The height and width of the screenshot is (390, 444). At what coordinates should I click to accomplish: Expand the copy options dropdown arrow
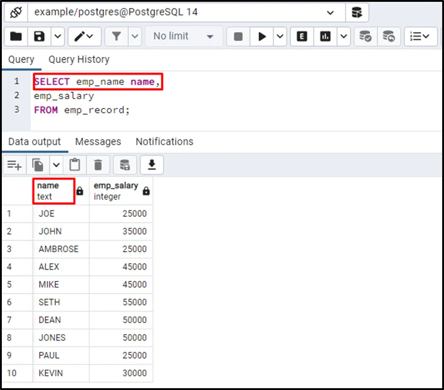pos(56,166)
